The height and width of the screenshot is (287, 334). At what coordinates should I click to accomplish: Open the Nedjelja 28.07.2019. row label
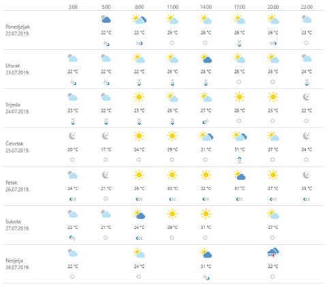pos(18,264)
